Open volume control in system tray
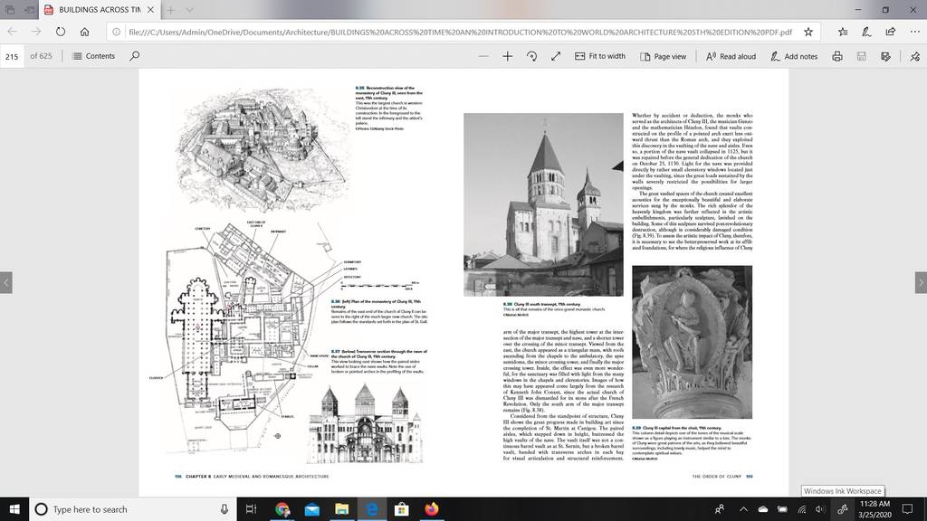Image resolution: width=927 pixels, height=521 pixels. pyautogui.click(x=820, y=509)
